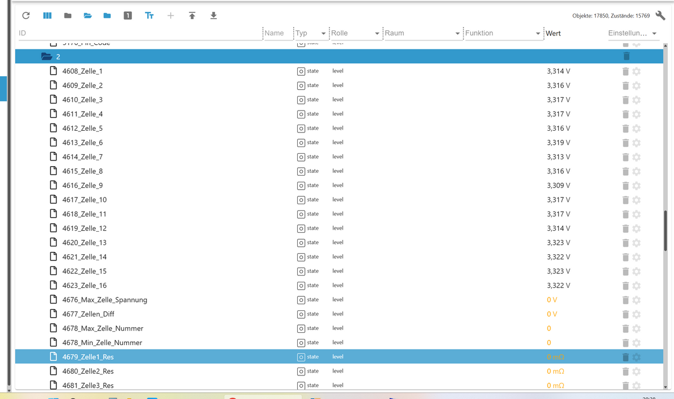Open settings gear for 4613_Zelle_6
Viewport: 674px width, 399px height.
click(x=636, y=143)
